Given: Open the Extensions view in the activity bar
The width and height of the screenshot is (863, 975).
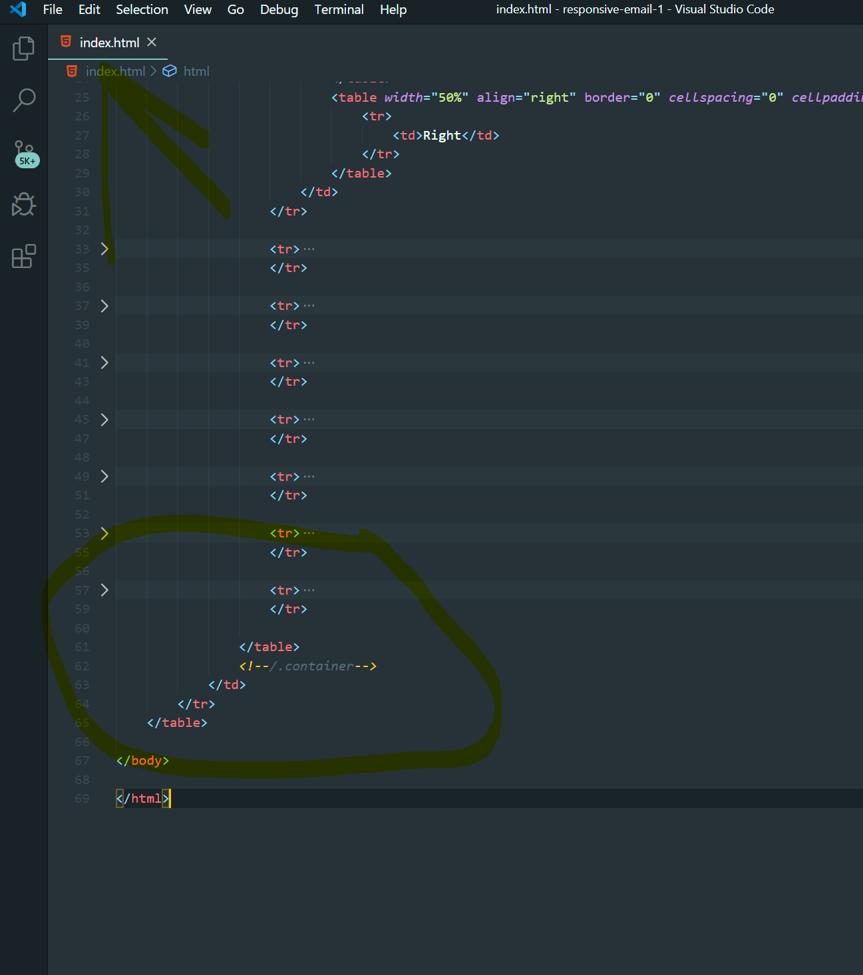Looking at the screenshot, I should [x=24, y=256].
